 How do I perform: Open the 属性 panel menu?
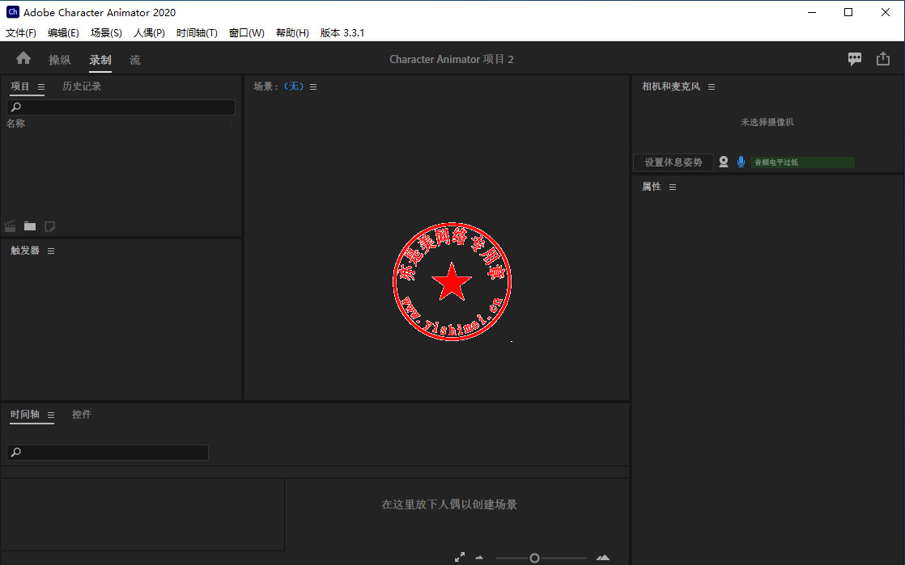coord(673,187)
